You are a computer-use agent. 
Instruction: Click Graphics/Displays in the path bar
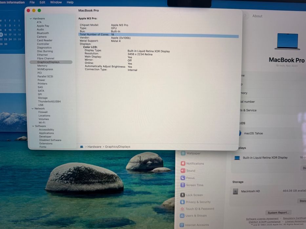point(118,147)
